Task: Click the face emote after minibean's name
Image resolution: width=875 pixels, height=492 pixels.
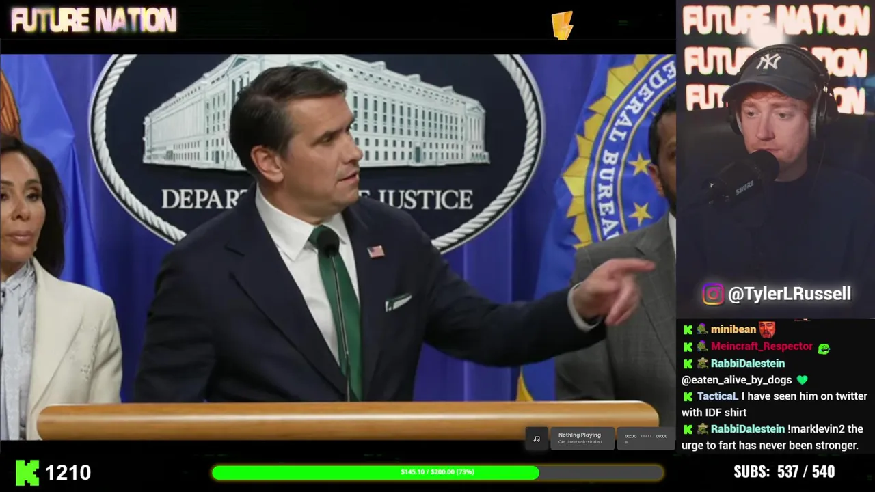Action: tap(768, 329)
